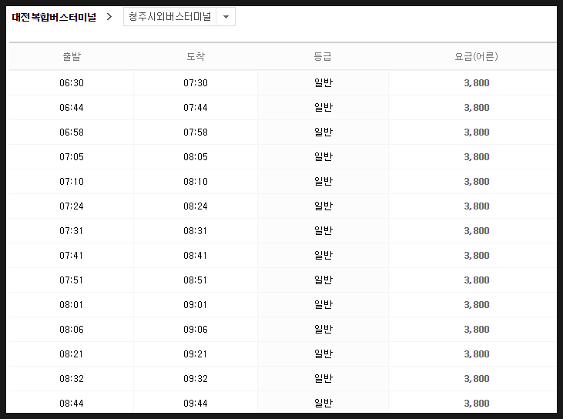The height and width of the screenshot is (419, 563).
Task: Click 일반 grade in the 07:31 row
Action: click(x=323, y=230)
